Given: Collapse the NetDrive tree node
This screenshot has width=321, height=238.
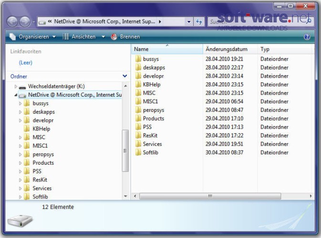Looking at the screenshot, I should coord(16,95).
